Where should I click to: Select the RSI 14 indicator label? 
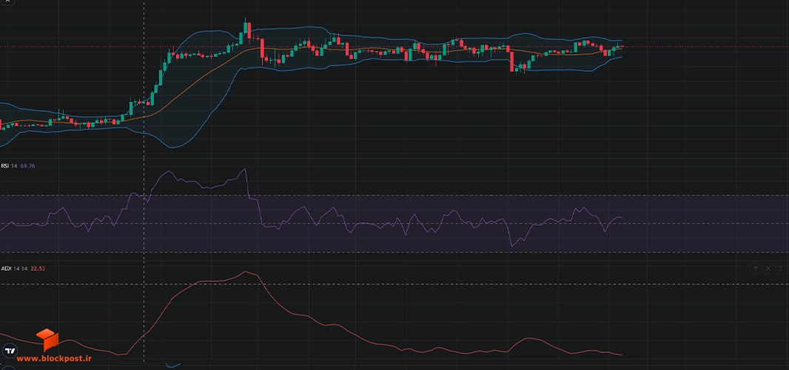click(x=9, y=166)
